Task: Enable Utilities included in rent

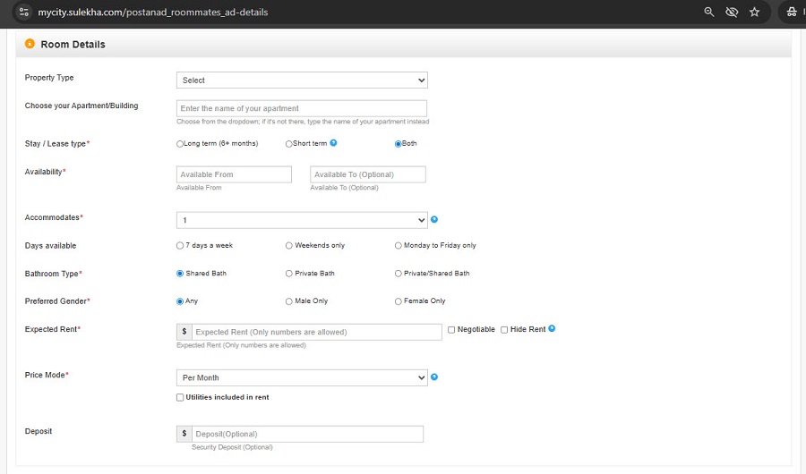Action: [x=180, y=397]
